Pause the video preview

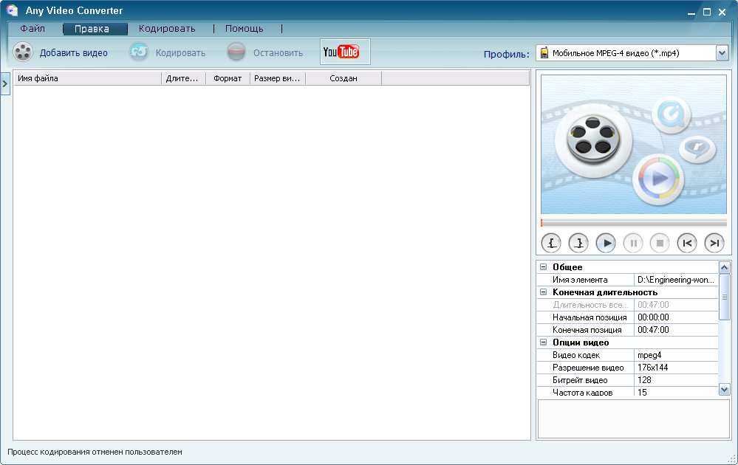633,243
